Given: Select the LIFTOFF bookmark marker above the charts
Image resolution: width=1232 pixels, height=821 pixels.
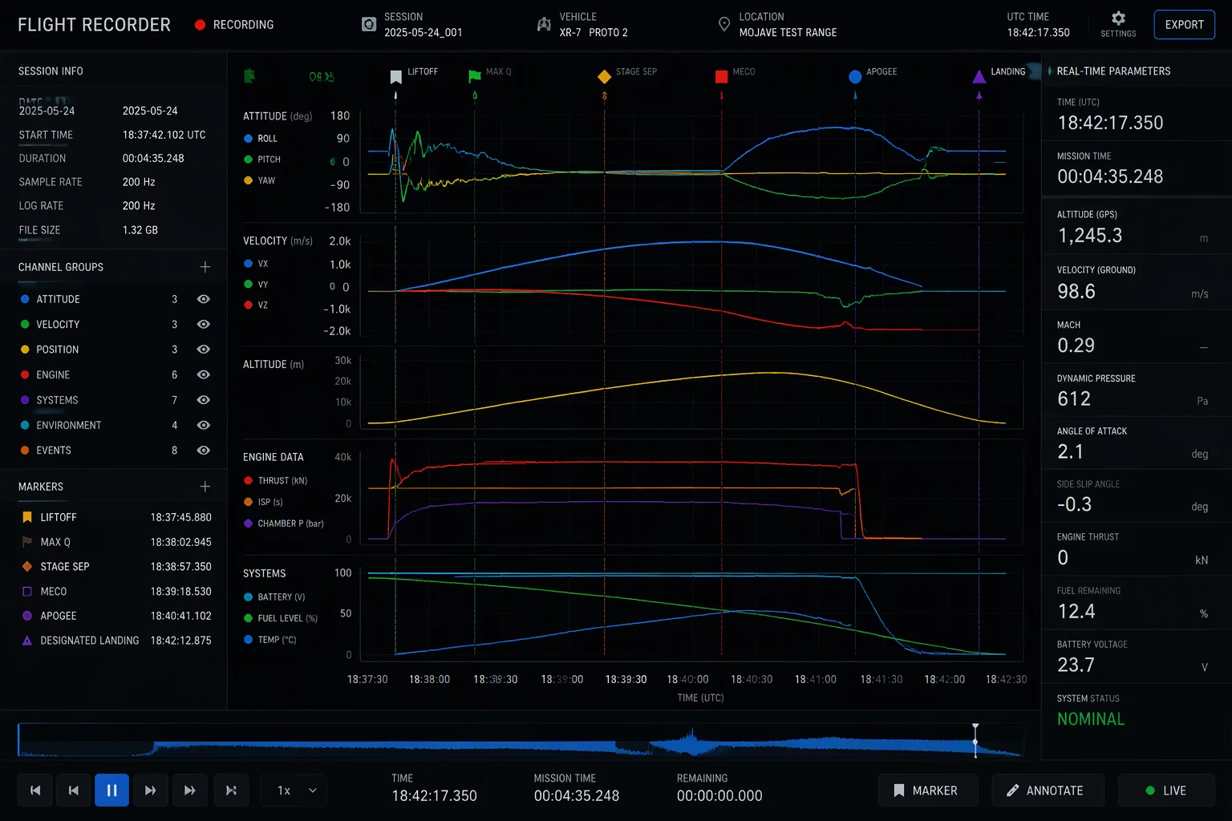Looking at the screenshot, I should (395, 76).
